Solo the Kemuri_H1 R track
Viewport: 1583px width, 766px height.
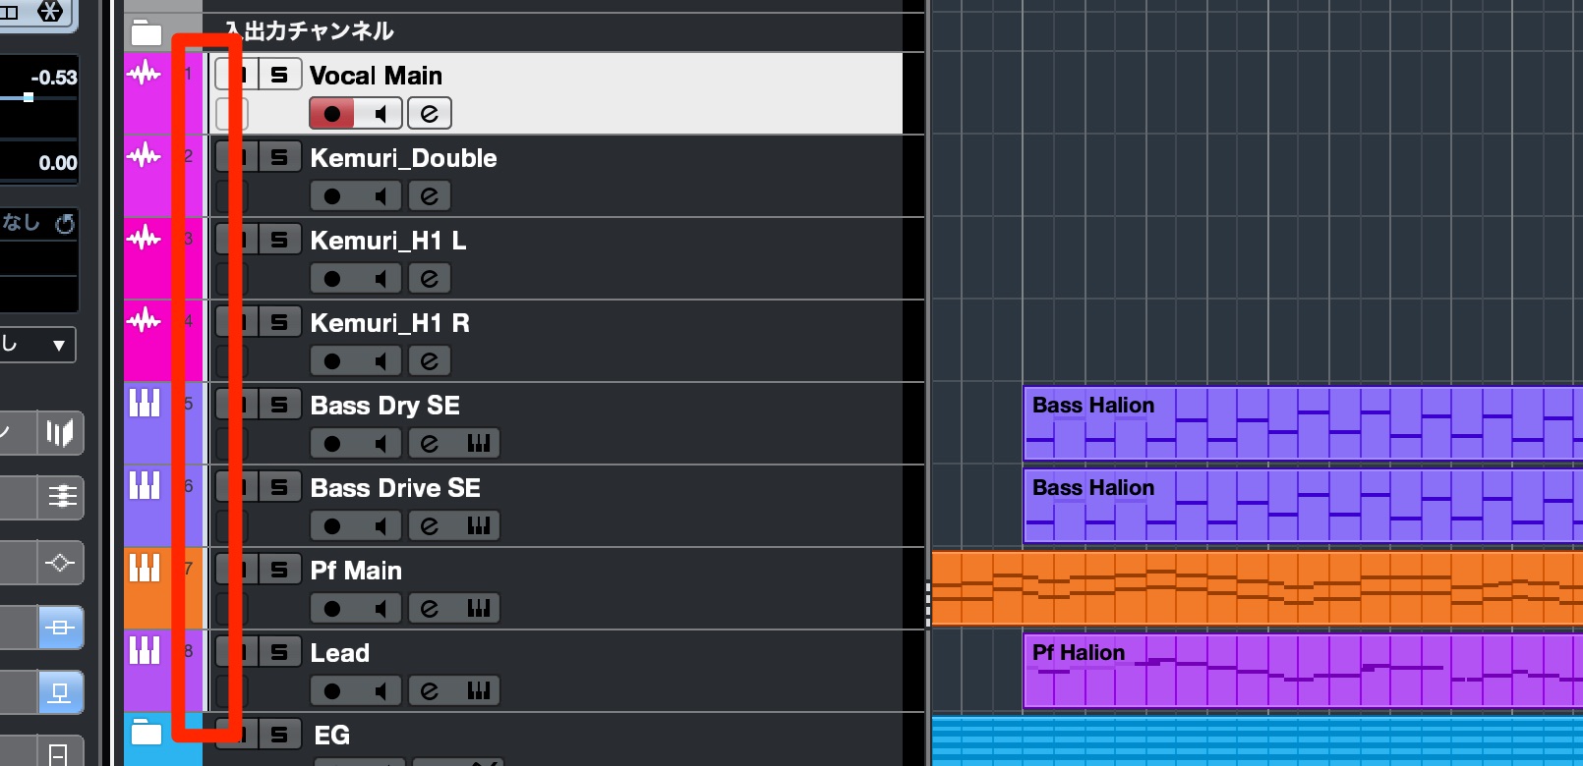pos(280,322)
